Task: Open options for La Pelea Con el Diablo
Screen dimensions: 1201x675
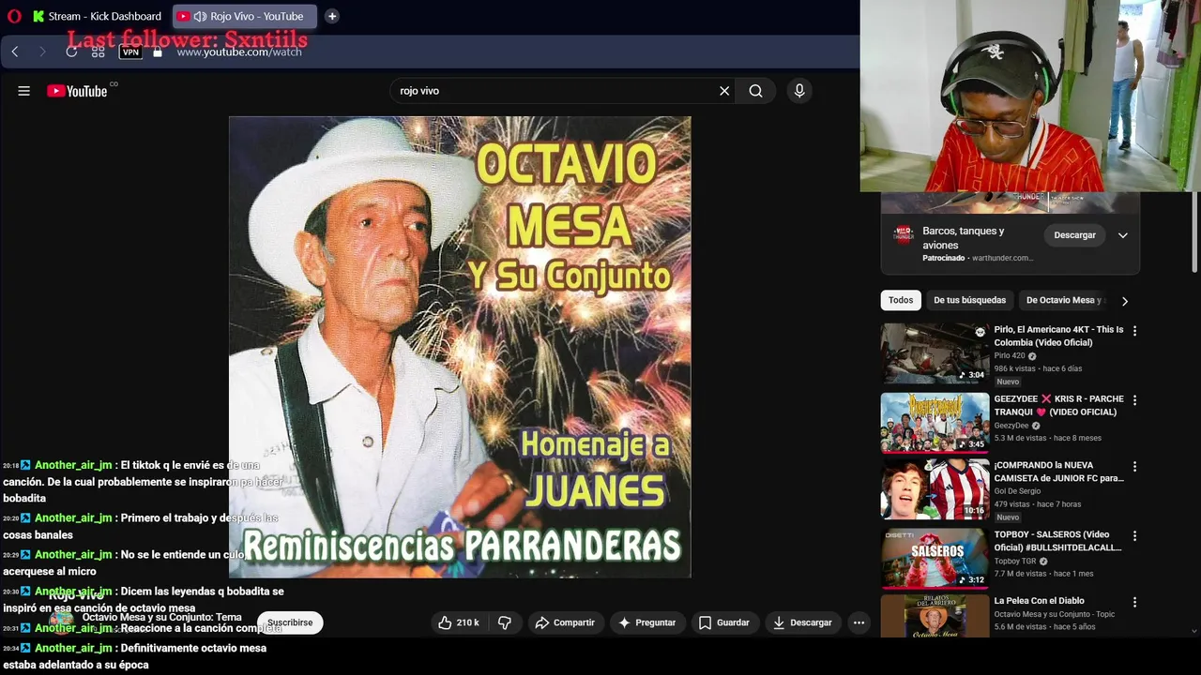Action: [1134, 602]
